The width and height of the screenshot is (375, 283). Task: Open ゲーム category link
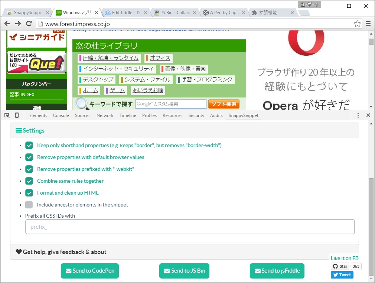[x=117, y=90]
